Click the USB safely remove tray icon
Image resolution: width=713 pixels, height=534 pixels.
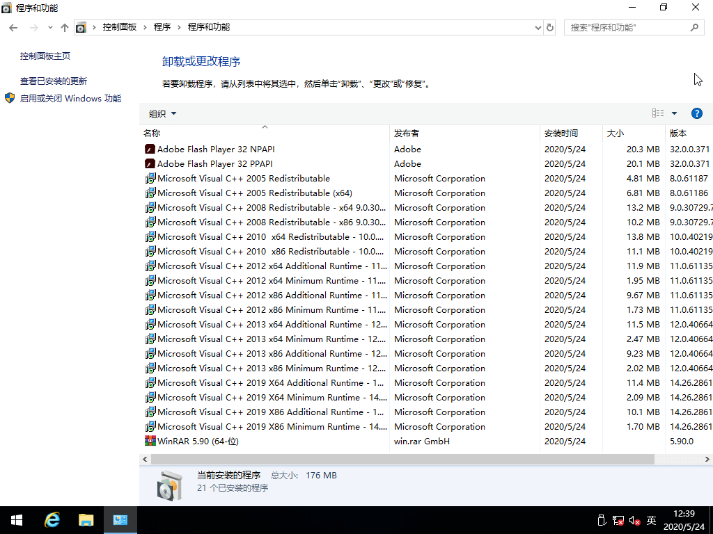pyautogui.click(x=601, y=520)
